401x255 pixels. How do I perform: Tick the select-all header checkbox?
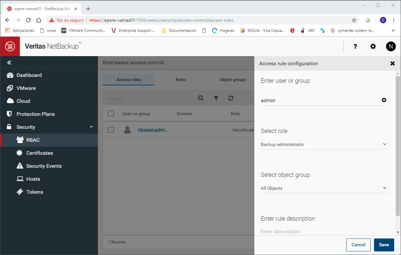[111, 114]
